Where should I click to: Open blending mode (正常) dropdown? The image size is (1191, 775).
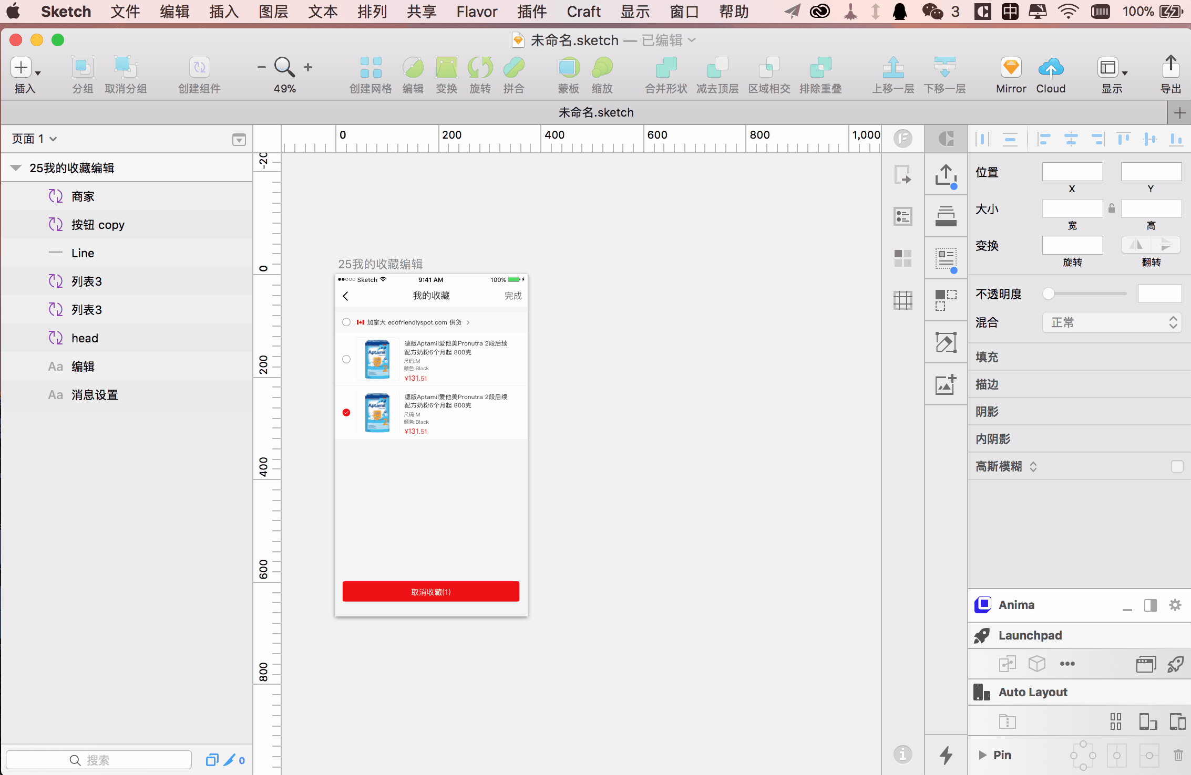(x=1112, y=322)
